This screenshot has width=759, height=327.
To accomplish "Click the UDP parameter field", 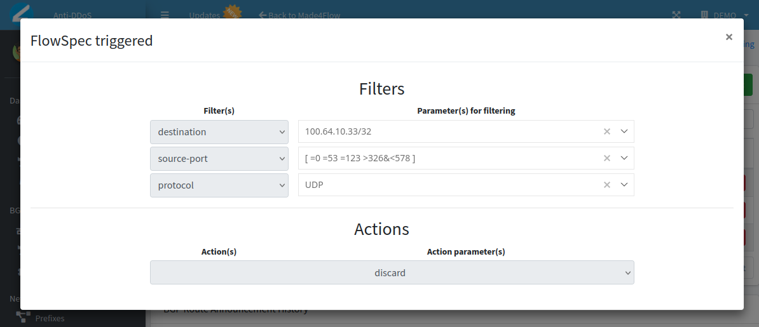I will 445,185.
